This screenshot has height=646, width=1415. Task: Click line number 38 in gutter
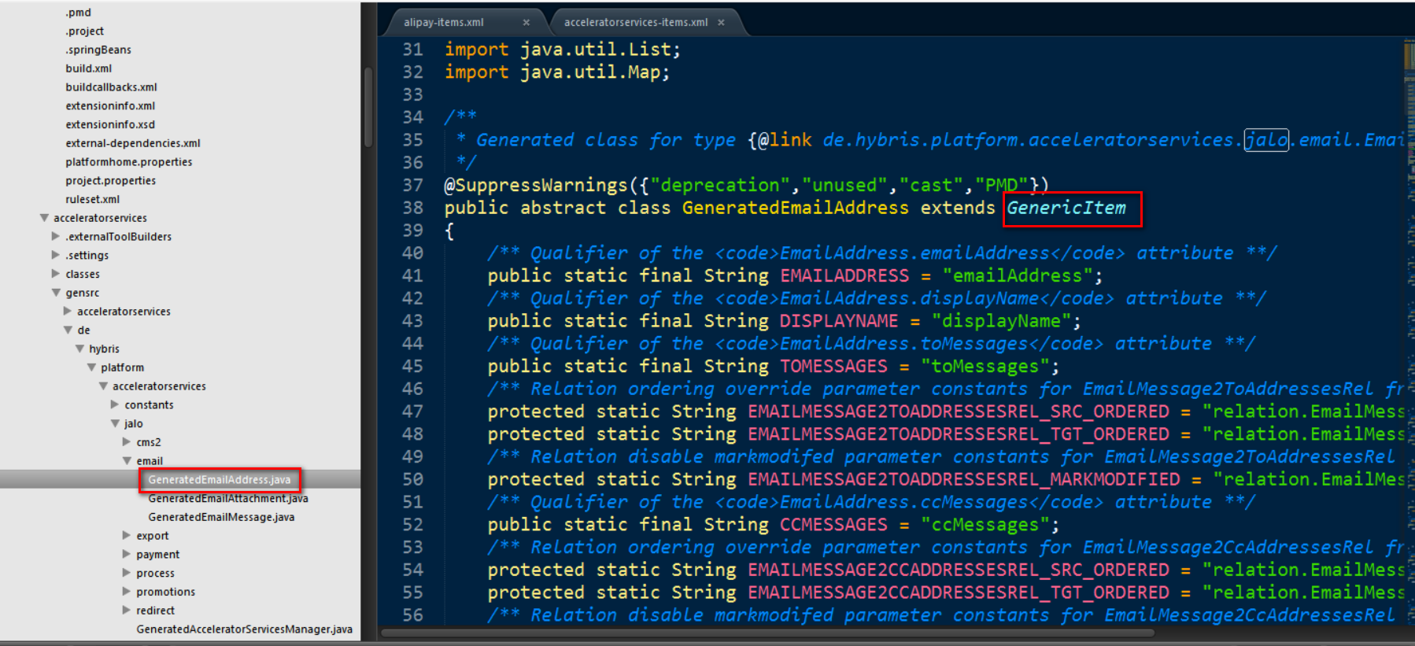(412, 208)
